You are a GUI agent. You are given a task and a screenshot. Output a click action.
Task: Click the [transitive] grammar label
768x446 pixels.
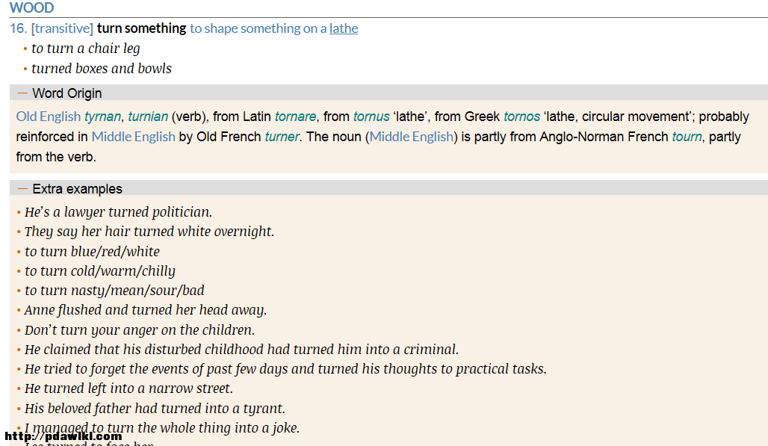coord(62,28)
